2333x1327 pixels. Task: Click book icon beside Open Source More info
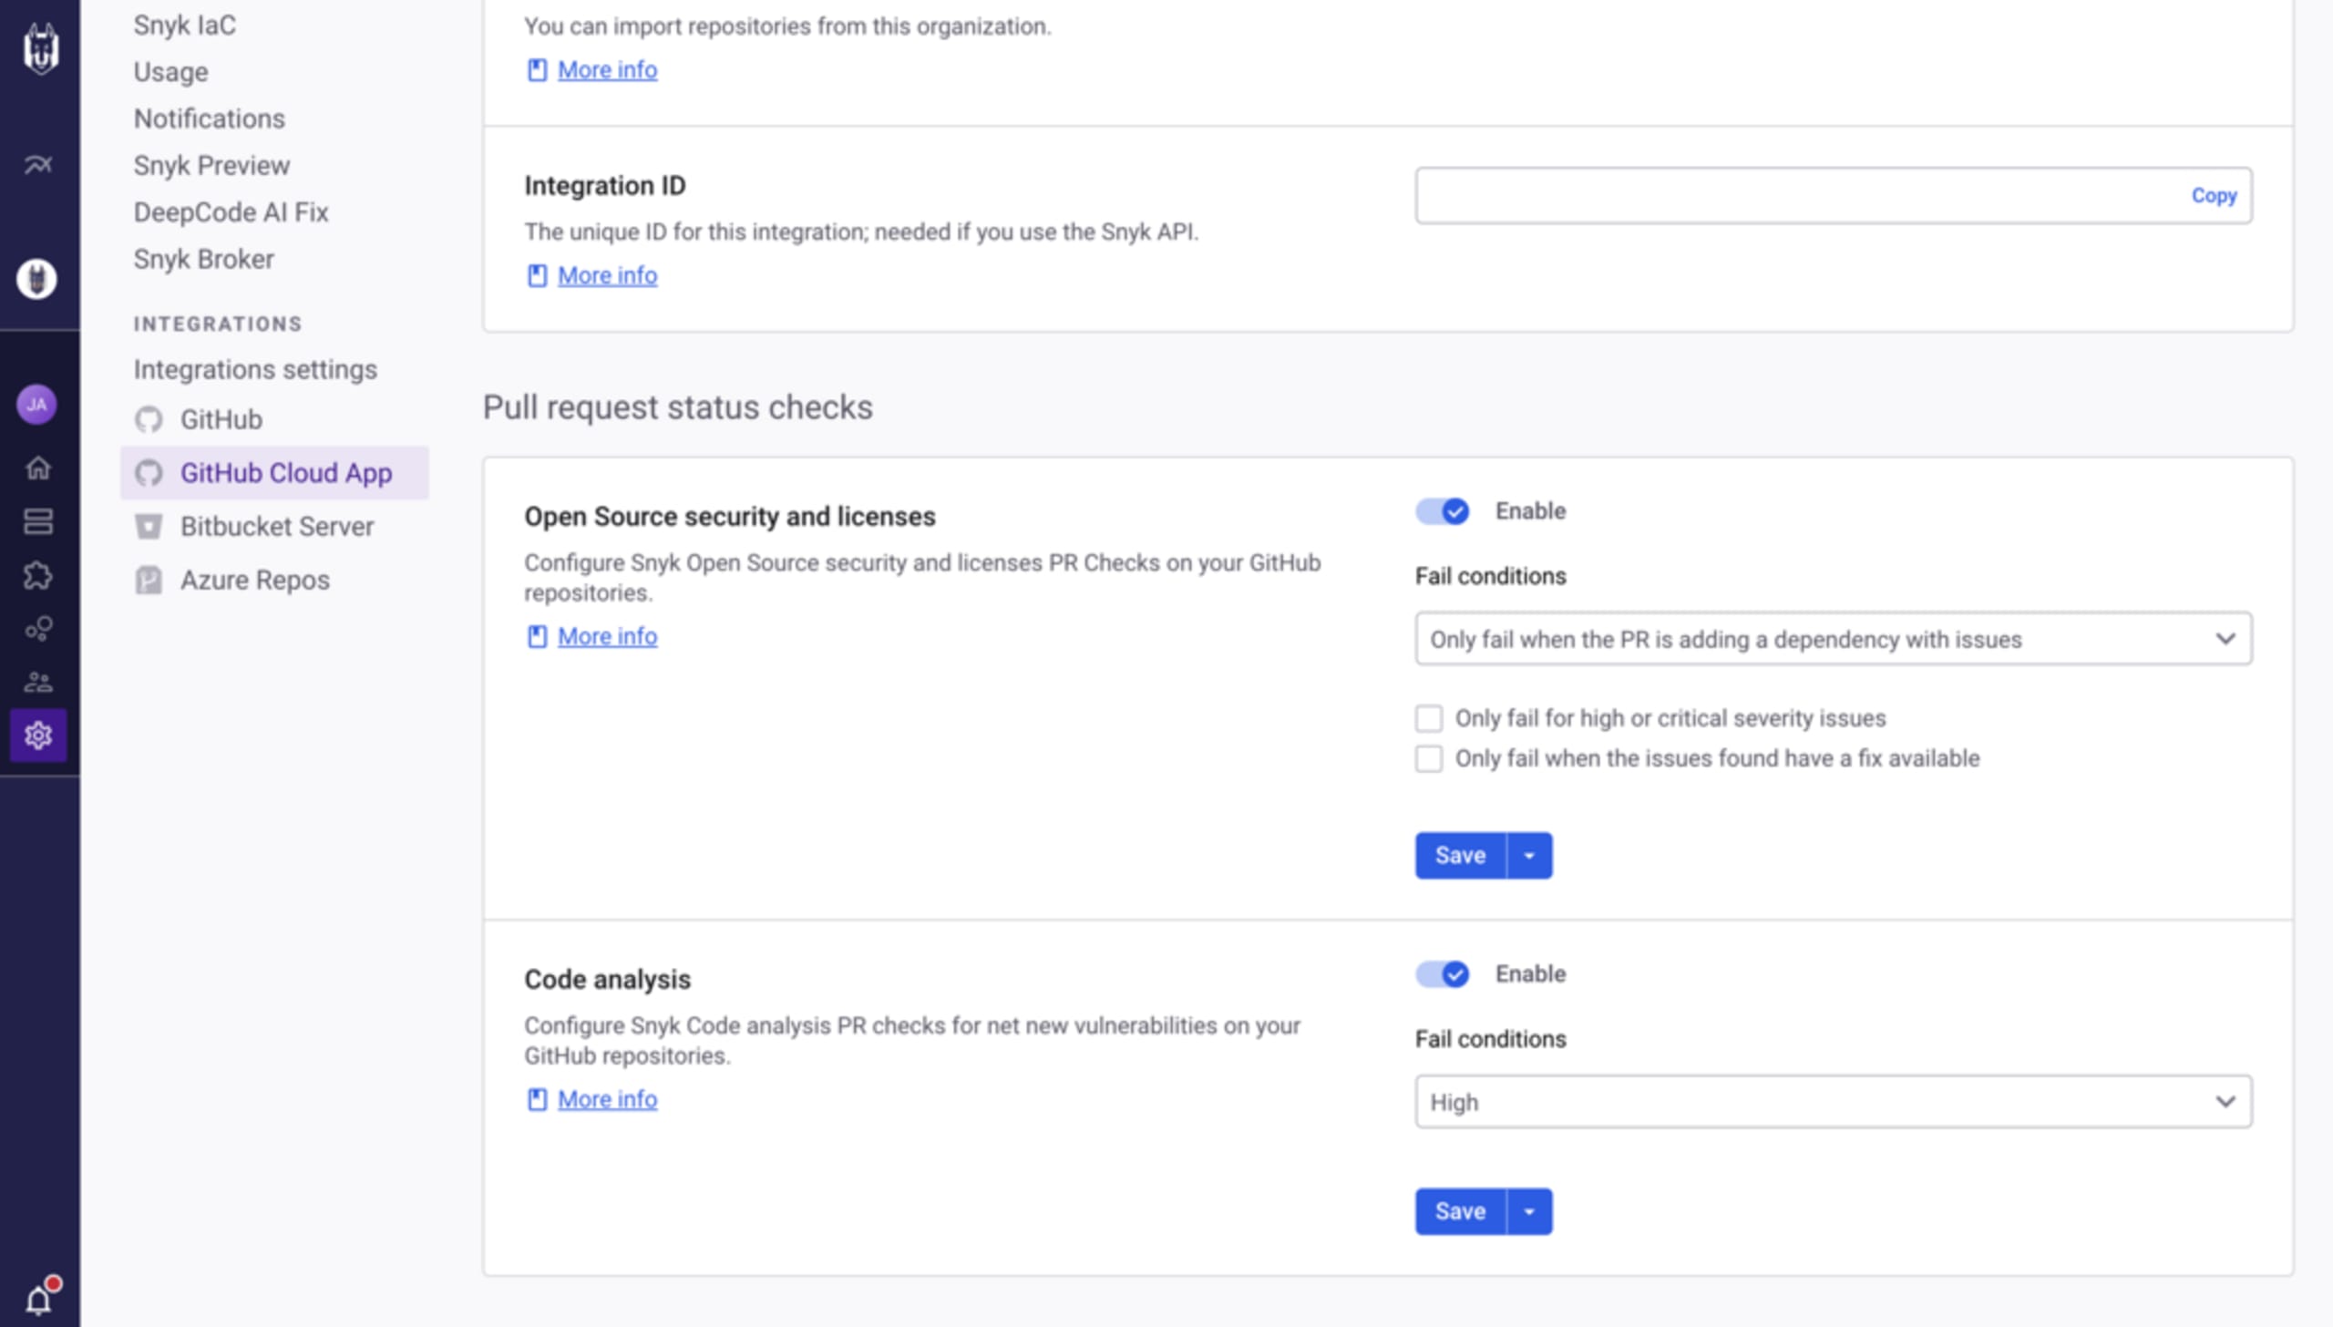click(x=537, y=636)
